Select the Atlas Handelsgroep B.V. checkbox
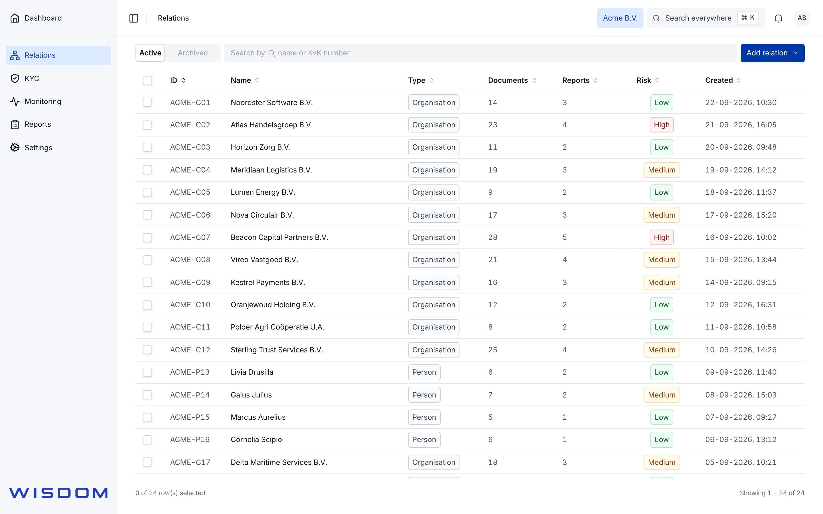The height and width of the screenshot is (514, 823). point(147,125)
